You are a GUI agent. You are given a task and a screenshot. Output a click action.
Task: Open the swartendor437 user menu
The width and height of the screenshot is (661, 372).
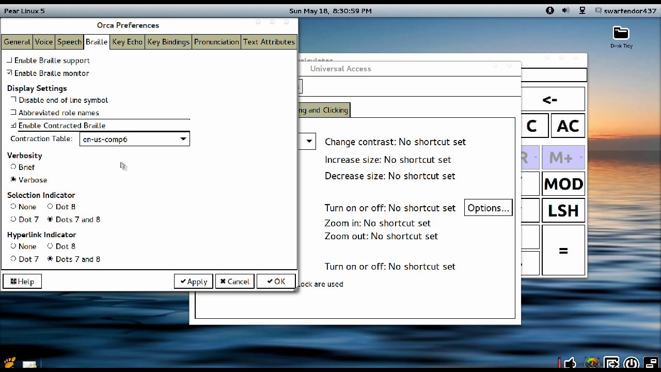(x=625, y=10)
